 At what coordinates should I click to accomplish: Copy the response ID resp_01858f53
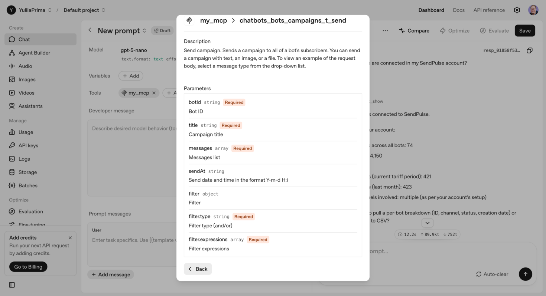(529, 50)
